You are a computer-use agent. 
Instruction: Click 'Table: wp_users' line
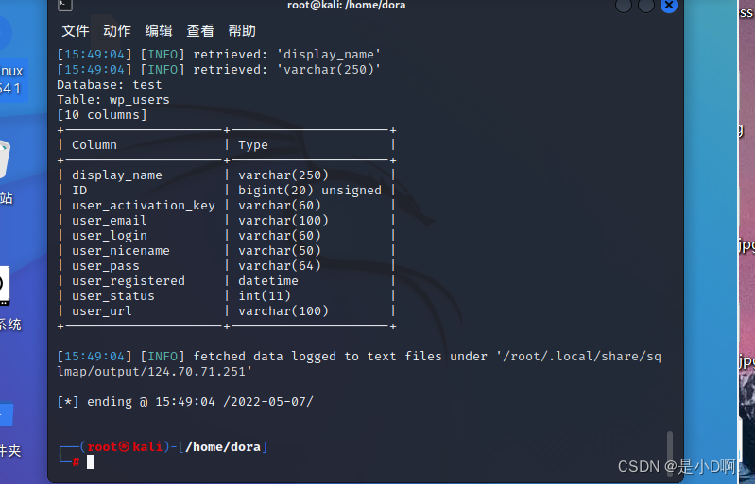113,100
